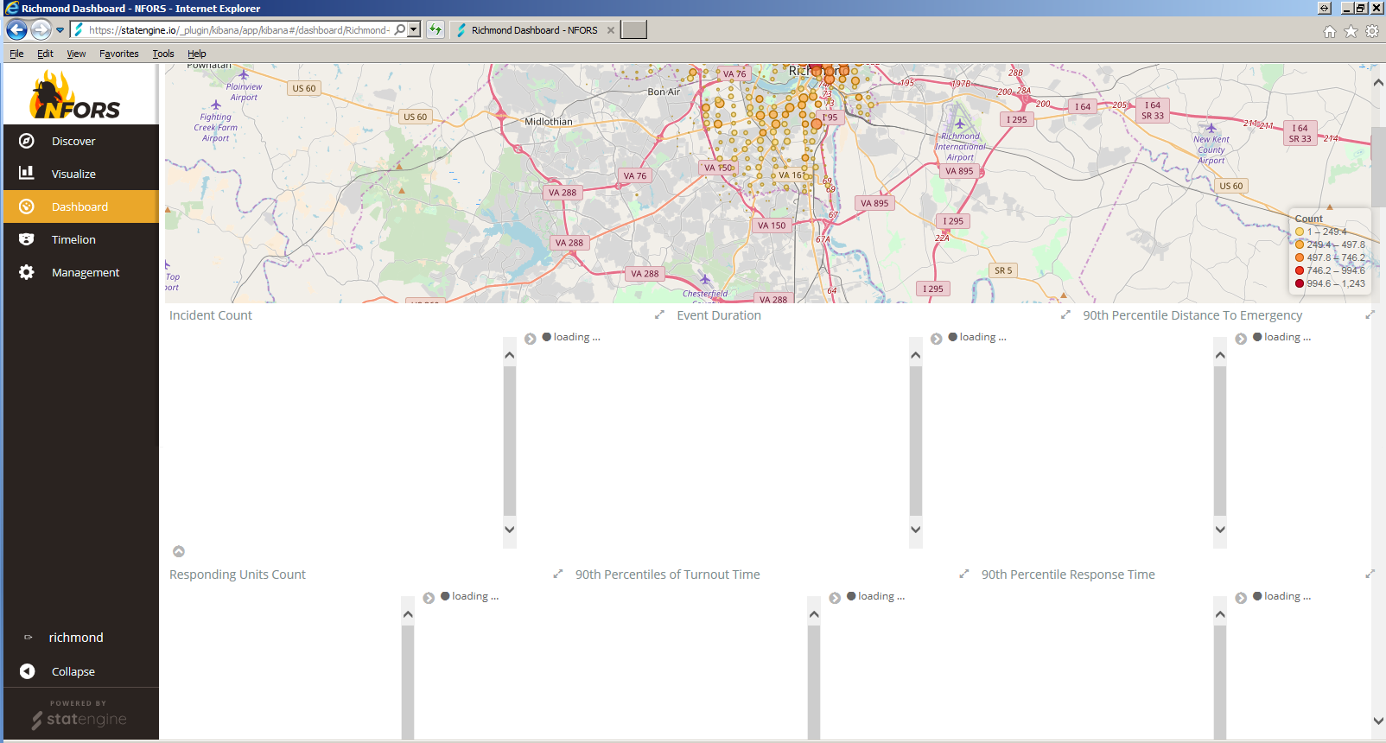
Task: Click the 249.4 – 497.8 legend entry
Action: click(1331, 244)
